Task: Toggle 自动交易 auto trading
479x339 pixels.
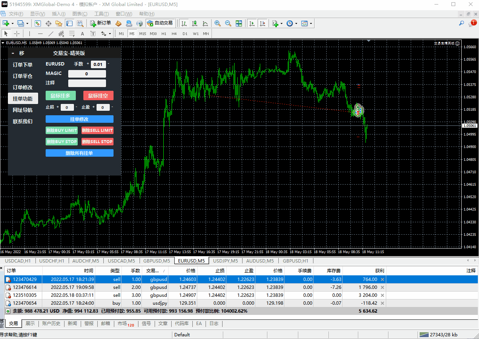Action: (160, 23)
